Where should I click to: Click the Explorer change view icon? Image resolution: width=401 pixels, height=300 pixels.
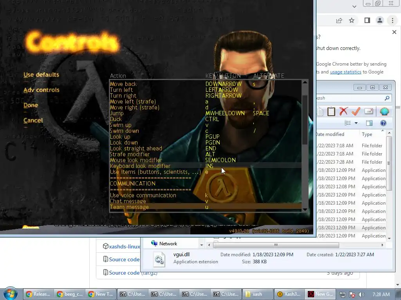coord(348,123)
